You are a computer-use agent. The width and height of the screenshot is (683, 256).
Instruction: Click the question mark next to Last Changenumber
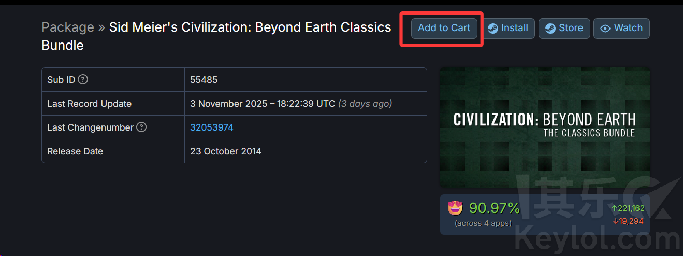(141, 127)
